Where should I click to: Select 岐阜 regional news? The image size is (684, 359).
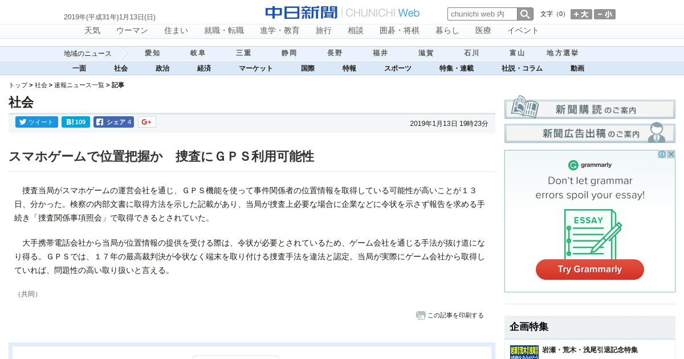coord(198,53)
